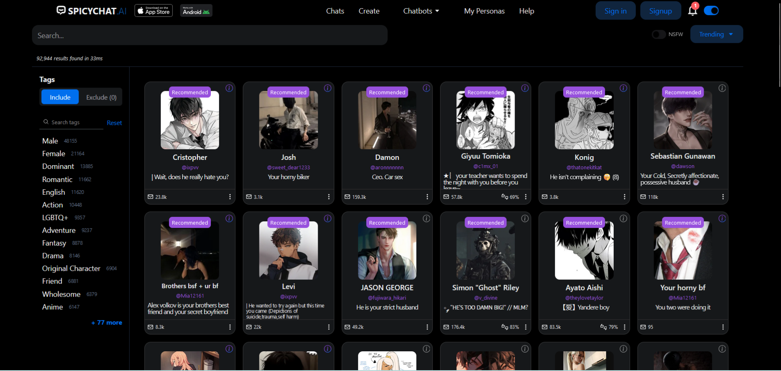The image size is (781, 371).
Task: Open the Damon character thumbnail
Action: point(387,120)
